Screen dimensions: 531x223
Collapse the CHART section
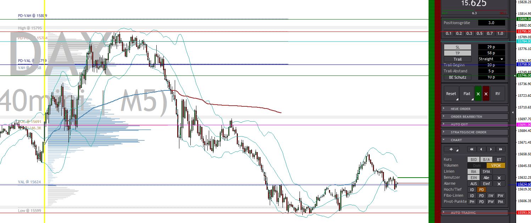475,140
